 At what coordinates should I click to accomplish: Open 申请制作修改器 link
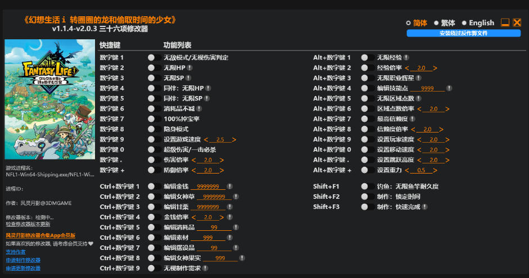point(23,260)
